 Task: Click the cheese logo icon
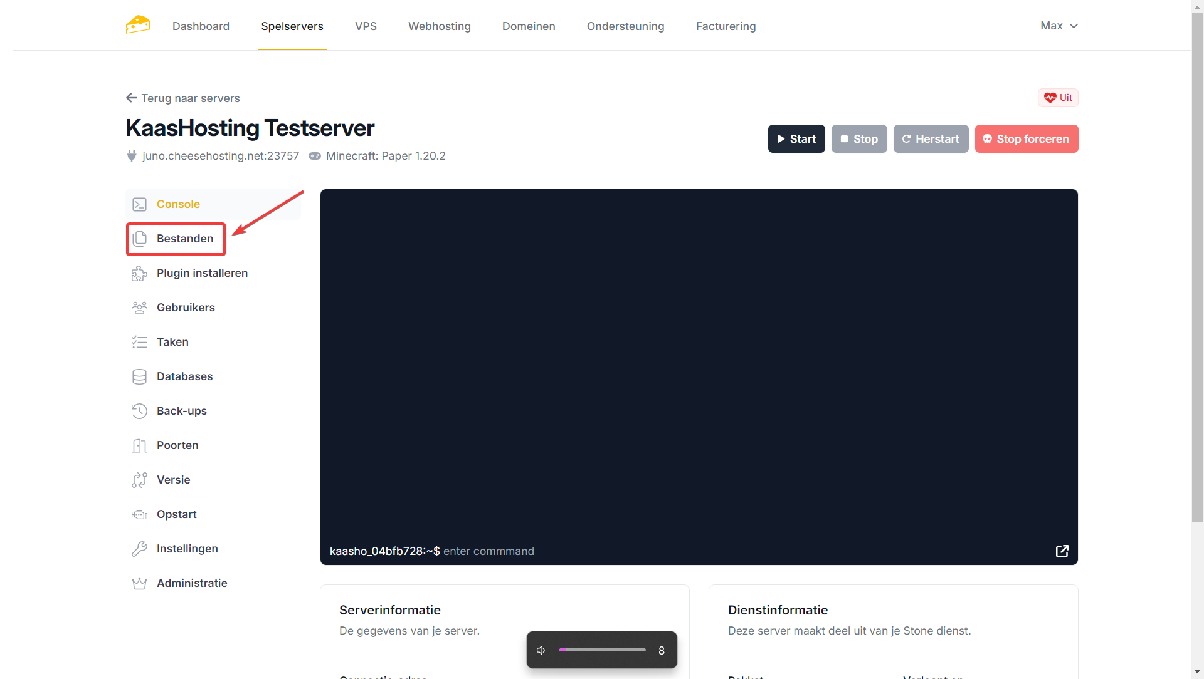[x=137, y=25]
